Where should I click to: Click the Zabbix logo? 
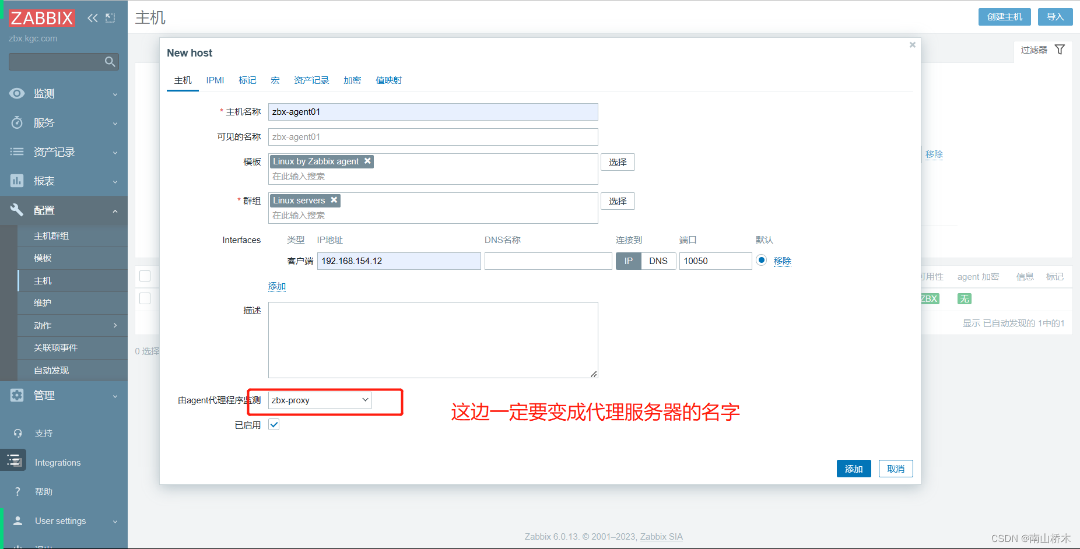point(42,18)
